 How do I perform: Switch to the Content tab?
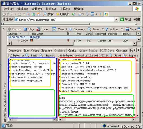point(122,51)
